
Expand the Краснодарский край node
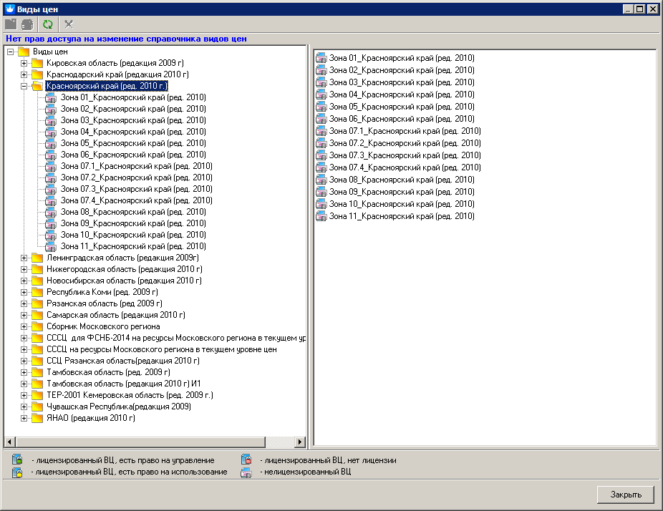coord(24,74)
